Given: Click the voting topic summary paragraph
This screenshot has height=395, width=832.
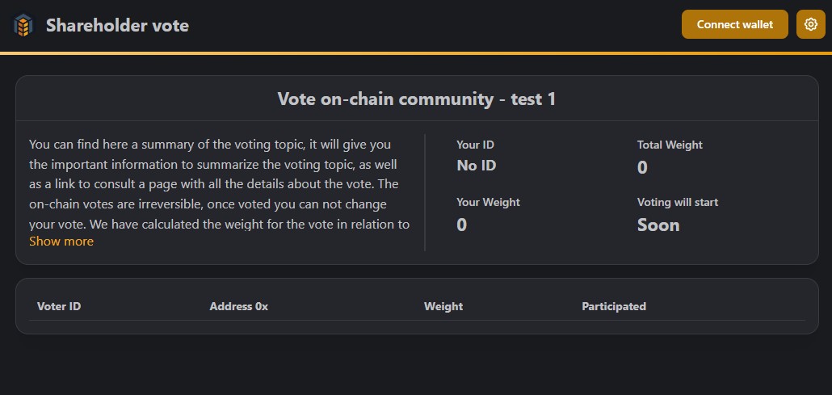Looking at the screenshot, I should tap(220, 184).
